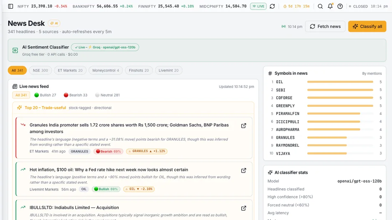Select GREENPLY in symbols list
Image resolution: width=392 pixels, height=220 pixels.
[285, 106]
